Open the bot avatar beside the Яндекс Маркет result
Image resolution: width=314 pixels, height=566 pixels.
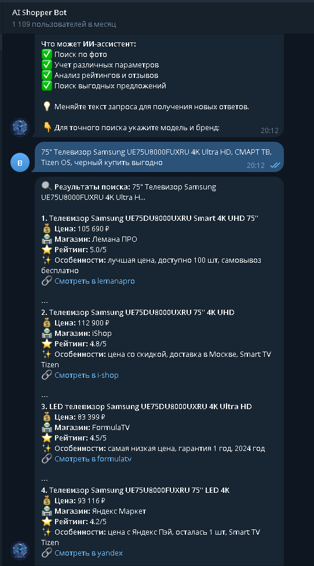coord(20,550)
